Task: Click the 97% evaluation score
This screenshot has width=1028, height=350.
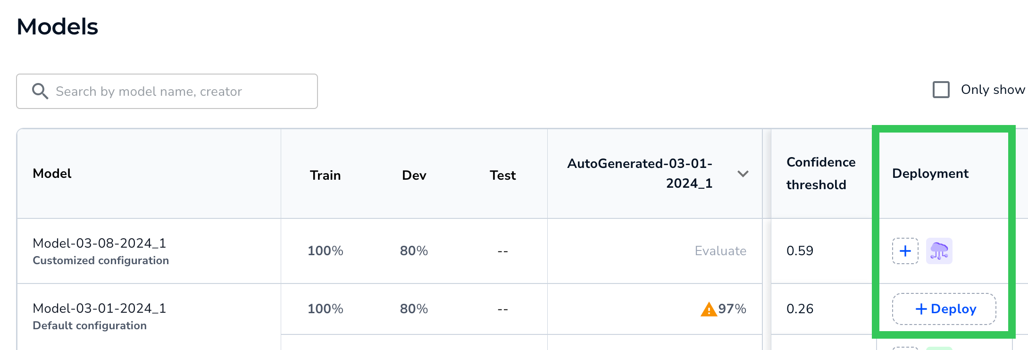Action: (x=732, y=309)
